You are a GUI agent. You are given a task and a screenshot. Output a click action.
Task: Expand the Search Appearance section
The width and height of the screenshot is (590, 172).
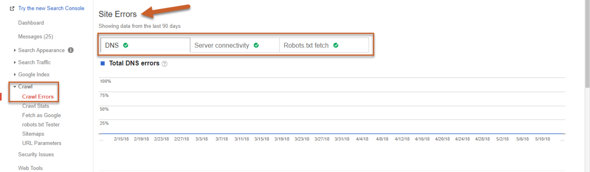41,50
